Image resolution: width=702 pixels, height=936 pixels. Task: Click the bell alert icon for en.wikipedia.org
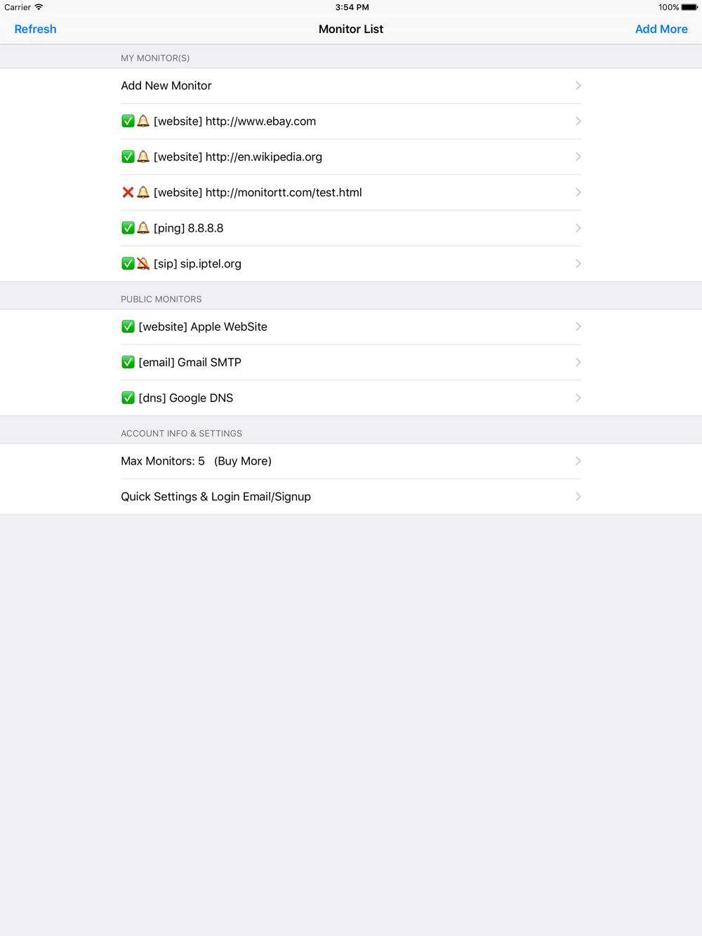(143, 156)
